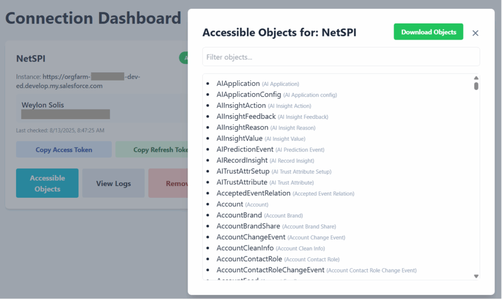This screenshot has width=502, height=299.
Task: Select the AIPredictionEvent list item
Action: click(270, 149)
